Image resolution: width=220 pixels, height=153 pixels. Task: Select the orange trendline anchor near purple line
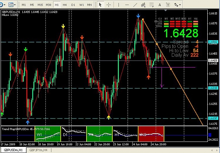(x=171, y=69)
